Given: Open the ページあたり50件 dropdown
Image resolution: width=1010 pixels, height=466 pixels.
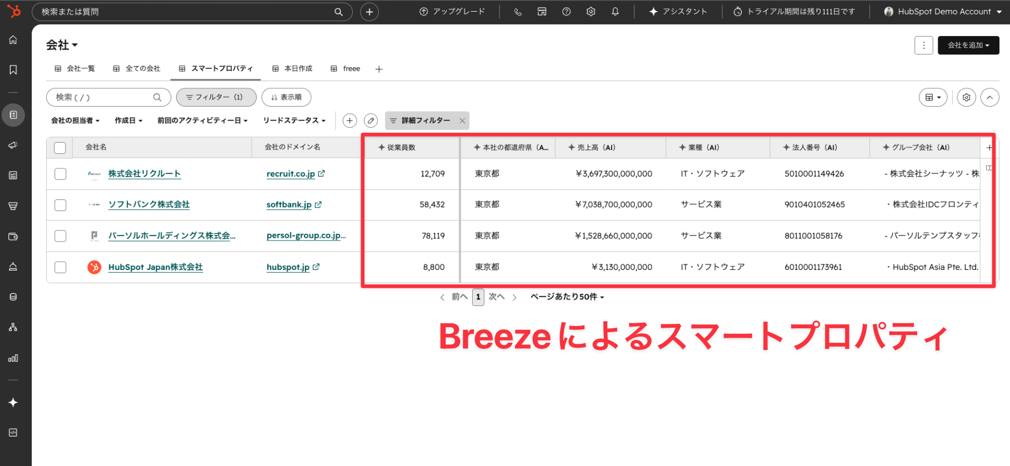Looking at the screenshot, I should [x=567, y=297].
